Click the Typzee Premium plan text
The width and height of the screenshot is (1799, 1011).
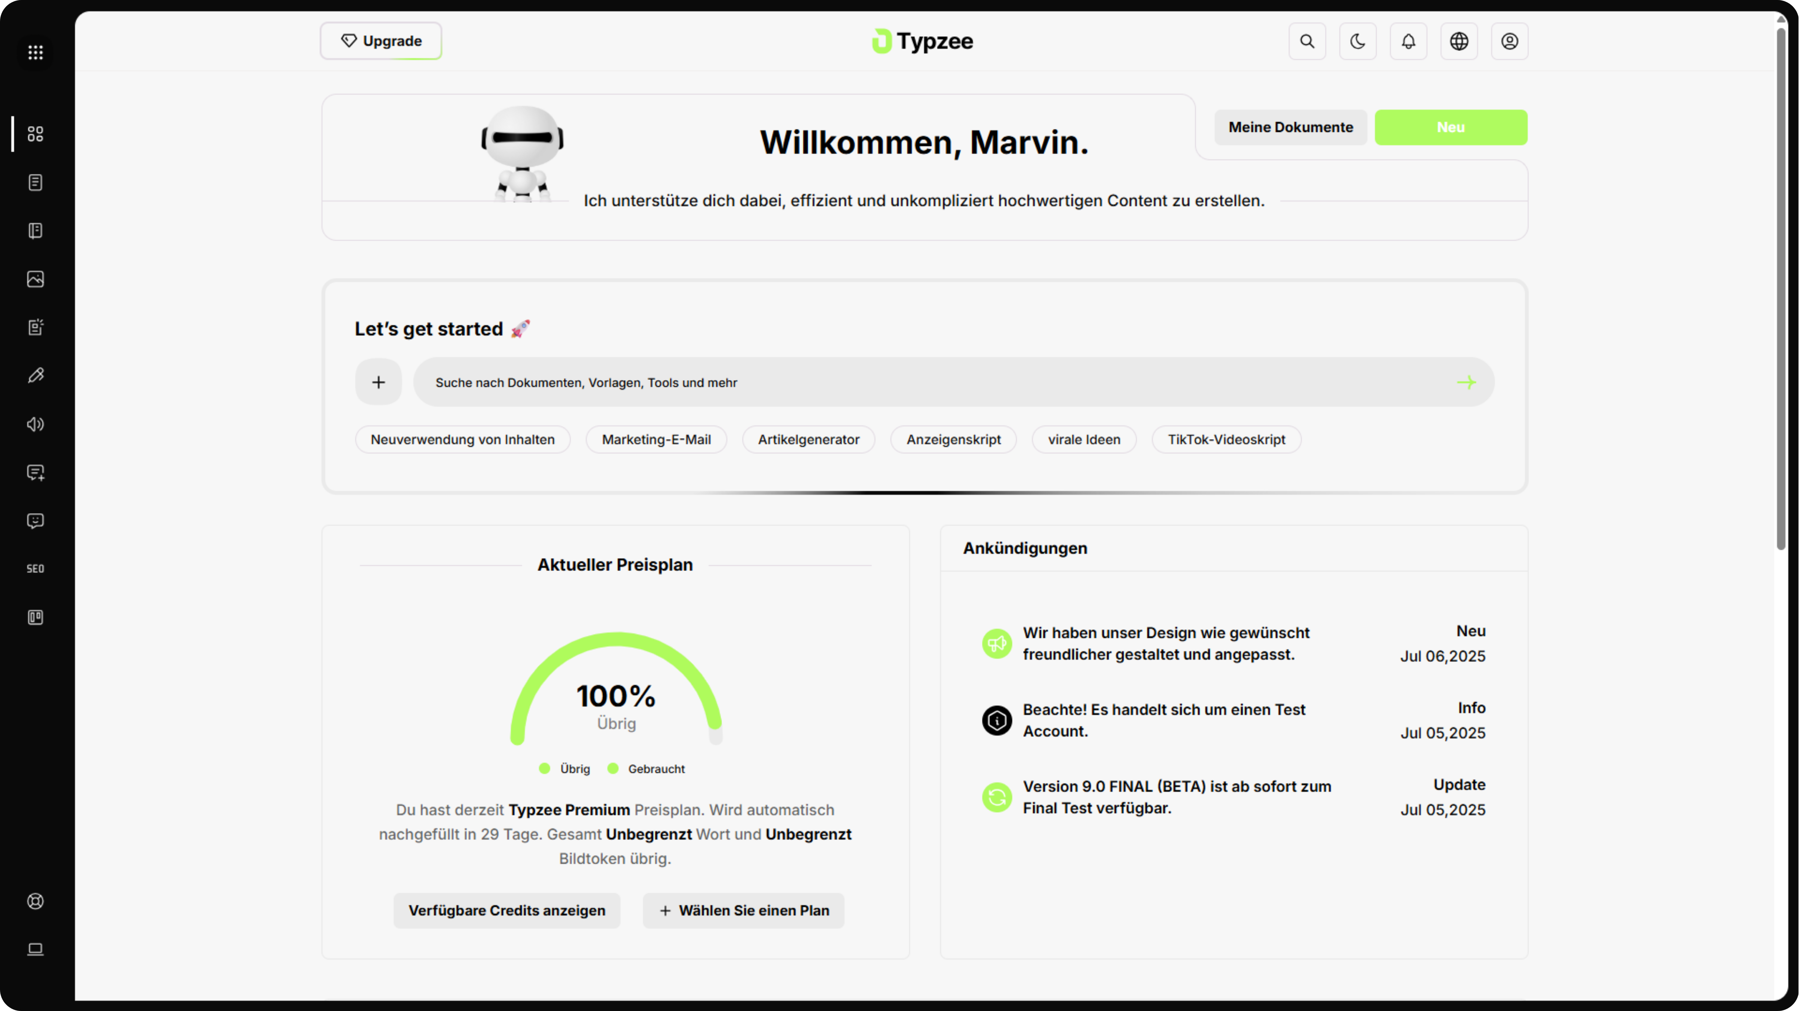(568, 809)
